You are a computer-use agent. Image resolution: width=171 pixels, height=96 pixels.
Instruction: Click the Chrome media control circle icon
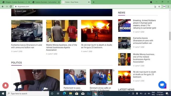(151, 2)
